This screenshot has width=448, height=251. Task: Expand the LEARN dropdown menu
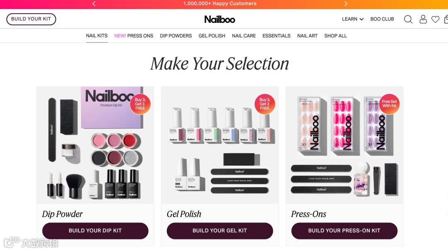[353, 19]
